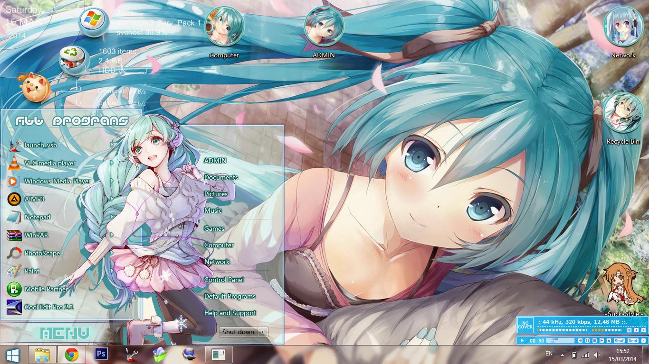Expand the launch_vsb submenu arrow

click(112, 145)
